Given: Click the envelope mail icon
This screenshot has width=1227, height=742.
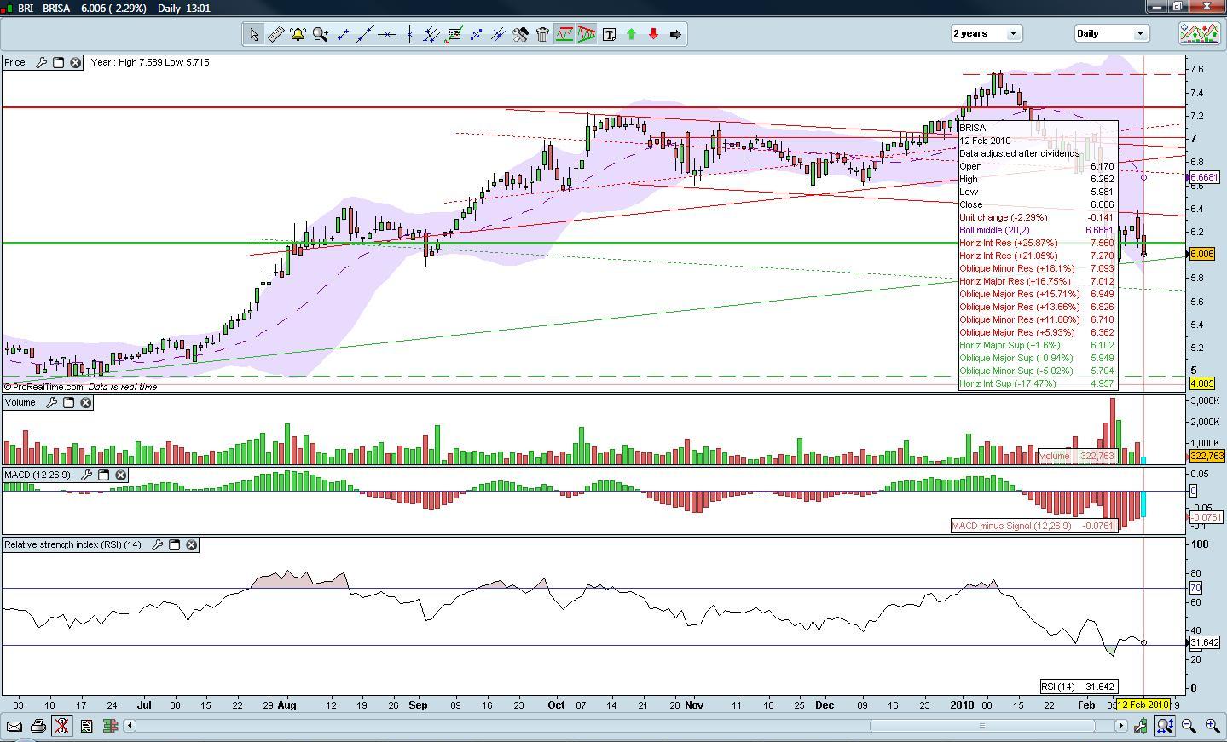Looking at the screenshot, I should (14, 726).
